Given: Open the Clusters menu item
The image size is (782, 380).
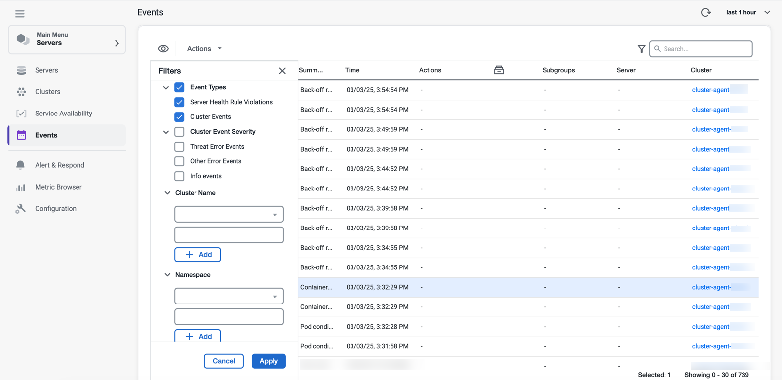Looking at the screenshot, I should coord(67,92).
